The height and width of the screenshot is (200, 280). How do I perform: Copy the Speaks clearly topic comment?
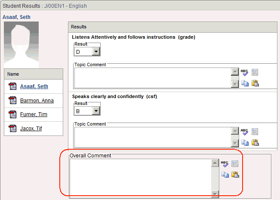245,143
